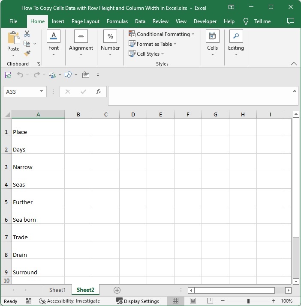Click inside the formula bar input

click(x=201, y=95)
